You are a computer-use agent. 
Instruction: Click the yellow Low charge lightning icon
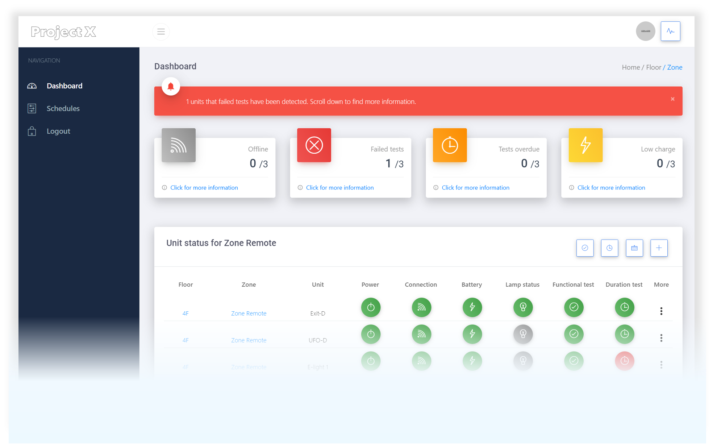(585, 145)
